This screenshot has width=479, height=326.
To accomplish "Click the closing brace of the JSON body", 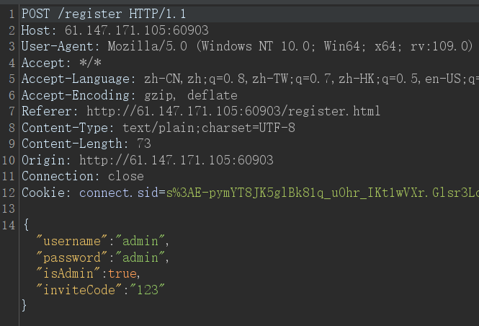I will (24, 305).
